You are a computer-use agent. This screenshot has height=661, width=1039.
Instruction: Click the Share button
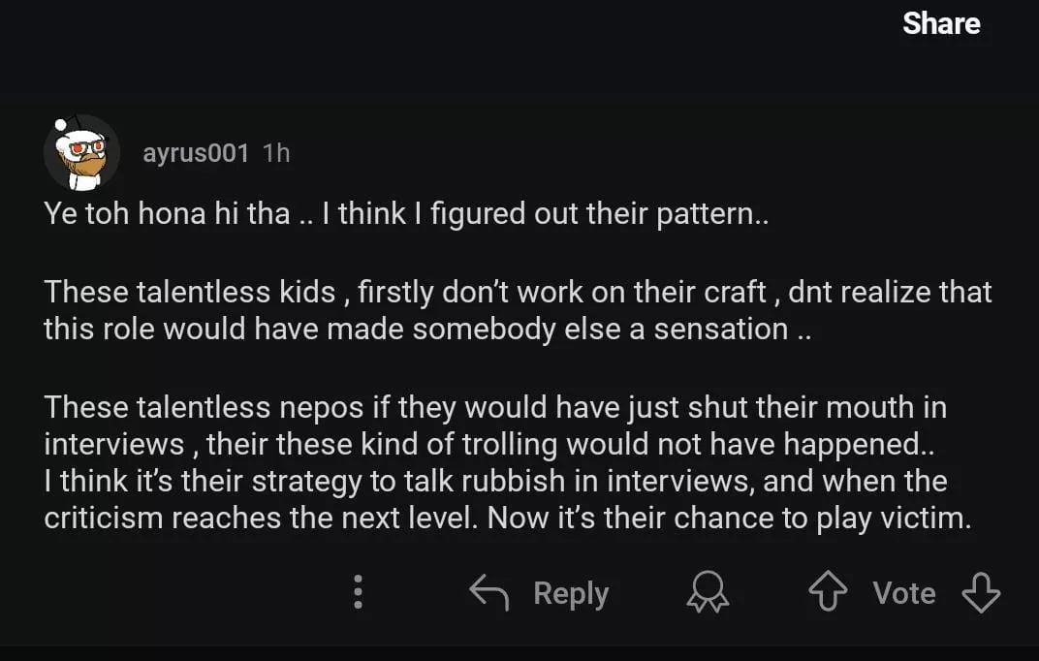(940, 23)
